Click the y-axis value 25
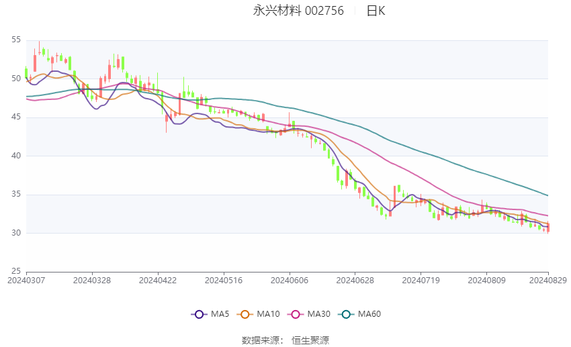571x347 pixels. coord(16,271)
